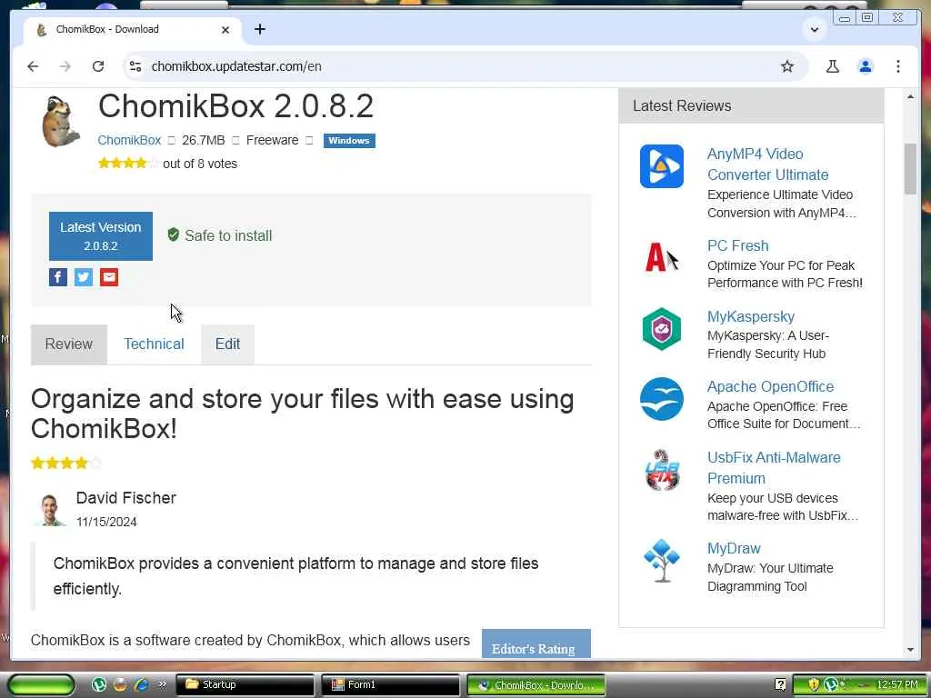Screen dimensions: 931x698
Task: Click David Fischer's avatar photo
Action: [x=50, y=510]
